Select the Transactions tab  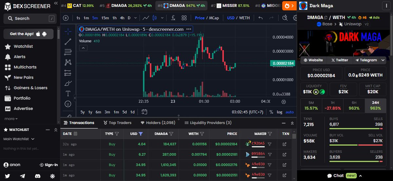pos(79,123)
